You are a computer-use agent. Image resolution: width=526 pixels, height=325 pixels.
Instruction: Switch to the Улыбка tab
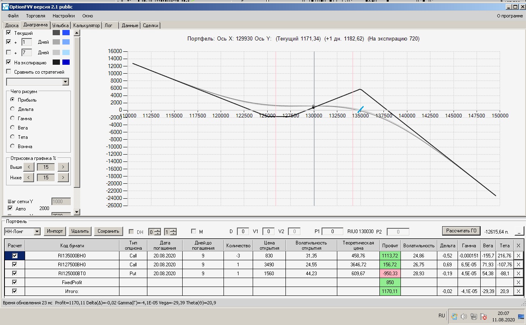(60, 25)
